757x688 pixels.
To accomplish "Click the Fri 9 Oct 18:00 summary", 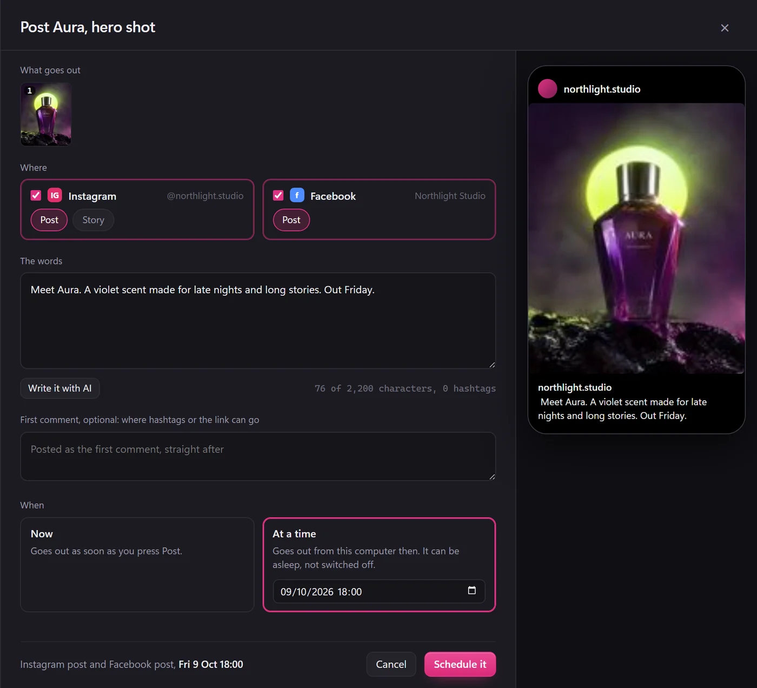I will pyautogui.click(x=211, y=664).
